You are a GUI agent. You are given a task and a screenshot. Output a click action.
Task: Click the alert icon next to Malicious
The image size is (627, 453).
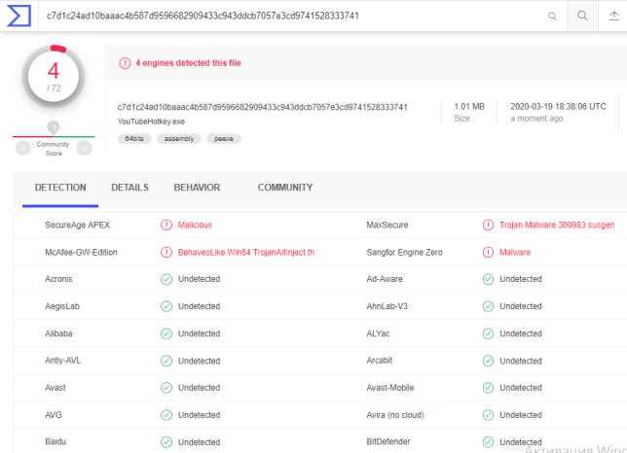166,226
